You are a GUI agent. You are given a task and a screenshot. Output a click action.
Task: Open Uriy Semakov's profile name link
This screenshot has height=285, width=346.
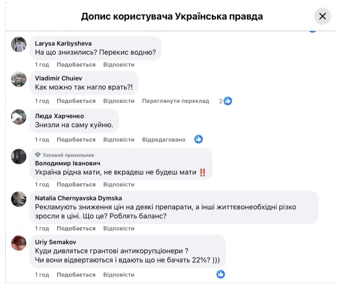click(x=54, y=242)
